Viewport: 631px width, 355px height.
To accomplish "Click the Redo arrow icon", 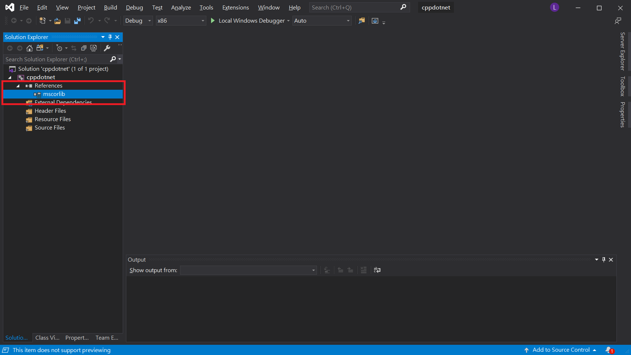I will [x=107, y=20].
